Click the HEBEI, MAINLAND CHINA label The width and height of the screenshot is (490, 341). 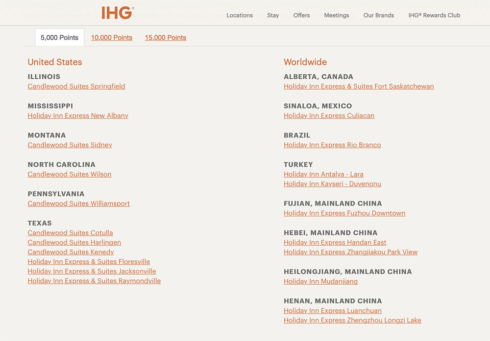(x=331, y=233)
